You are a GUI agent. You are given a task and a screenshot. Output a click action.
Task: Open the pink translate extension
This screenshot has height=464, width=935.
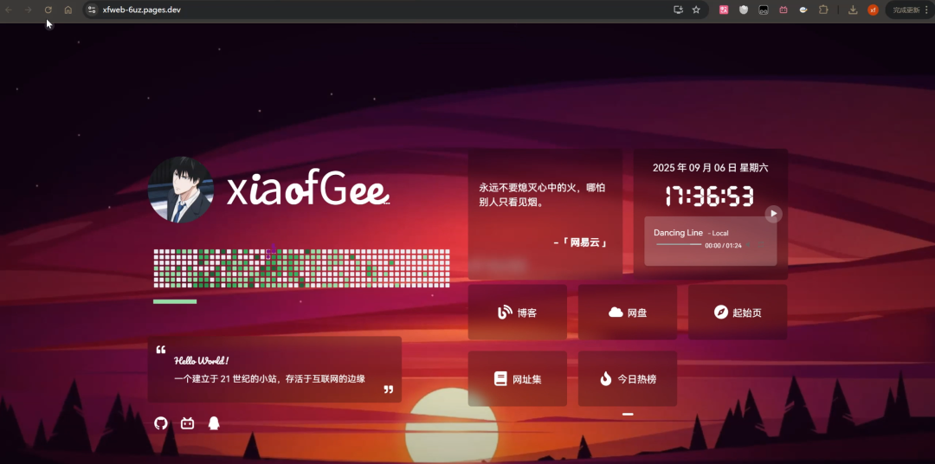tap(724, 10)
